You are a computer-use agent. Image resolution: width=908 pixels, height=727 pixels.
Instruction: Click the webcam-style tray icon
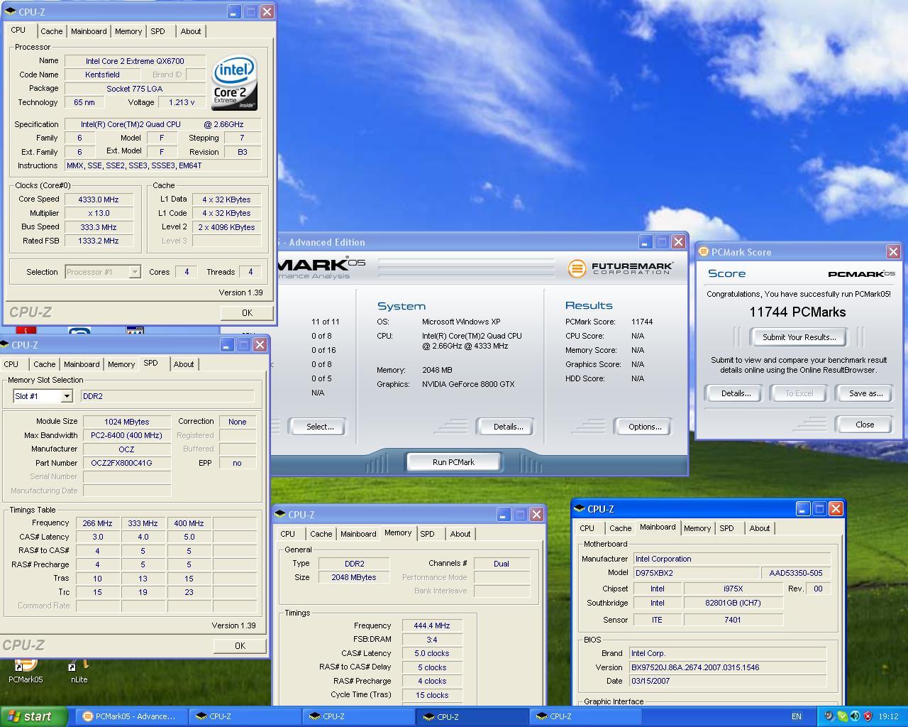click(829, 716)
